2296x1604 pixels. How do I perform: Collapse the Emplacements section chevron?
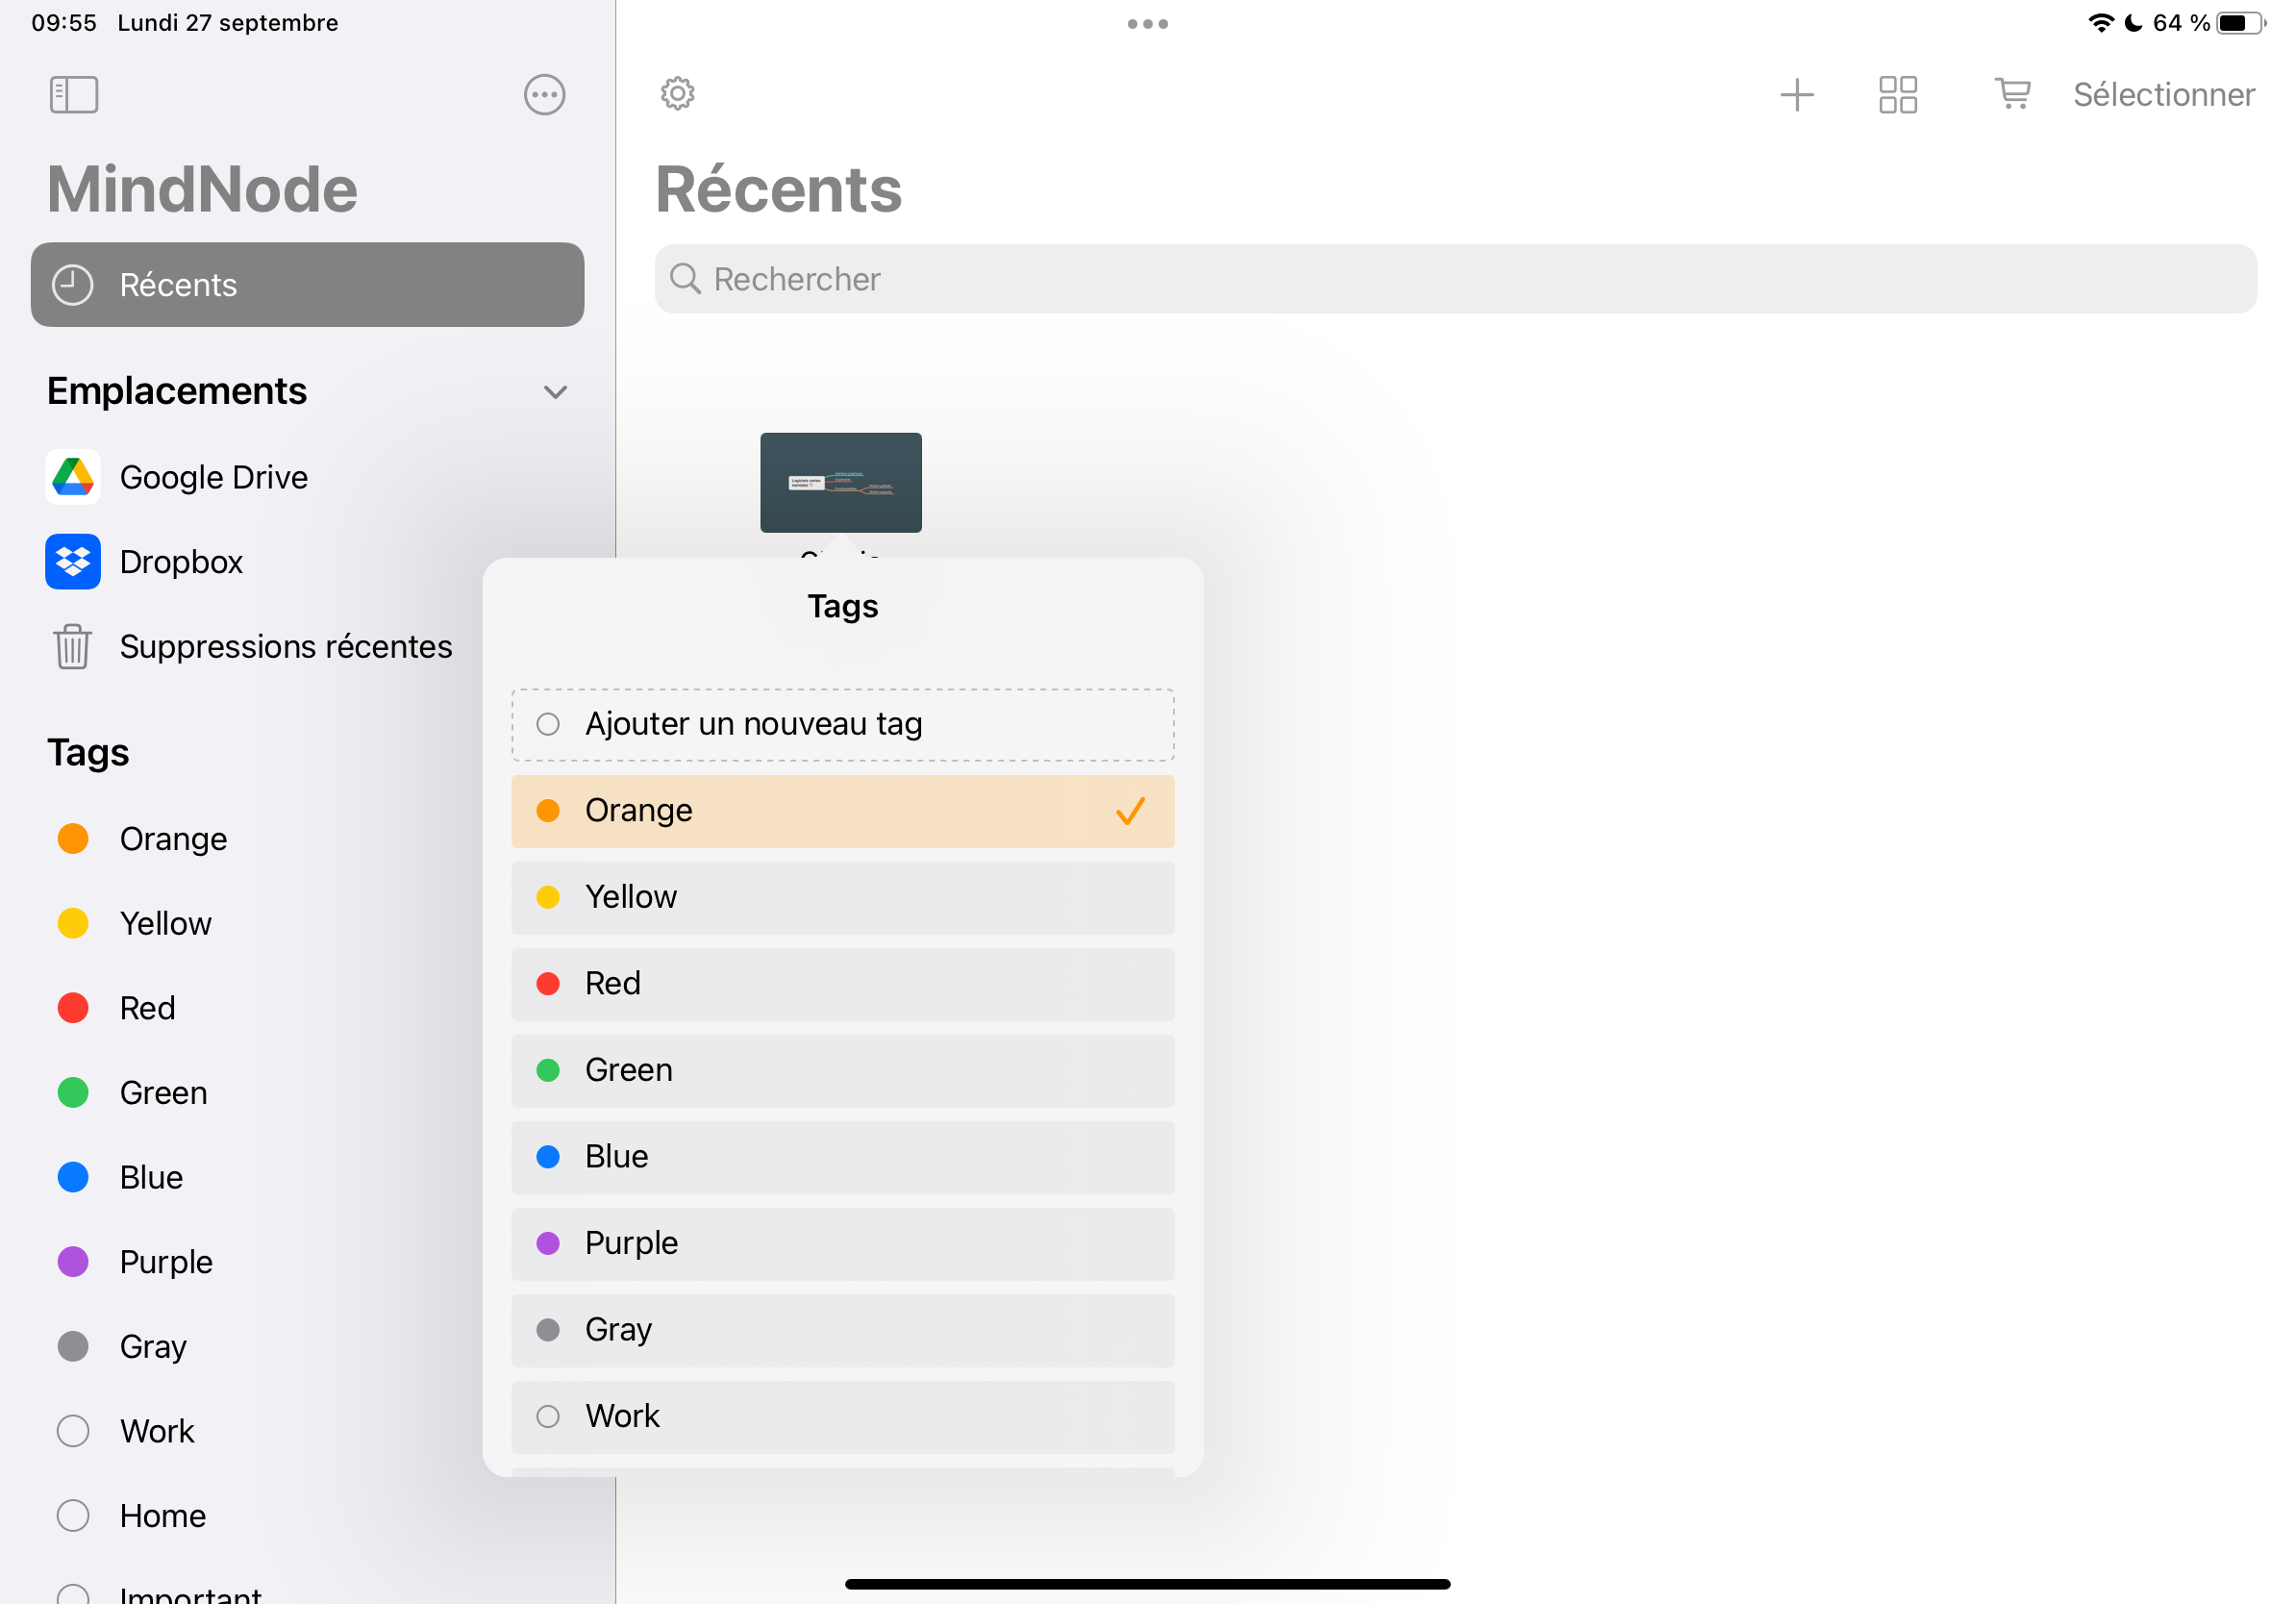(555, 392)
